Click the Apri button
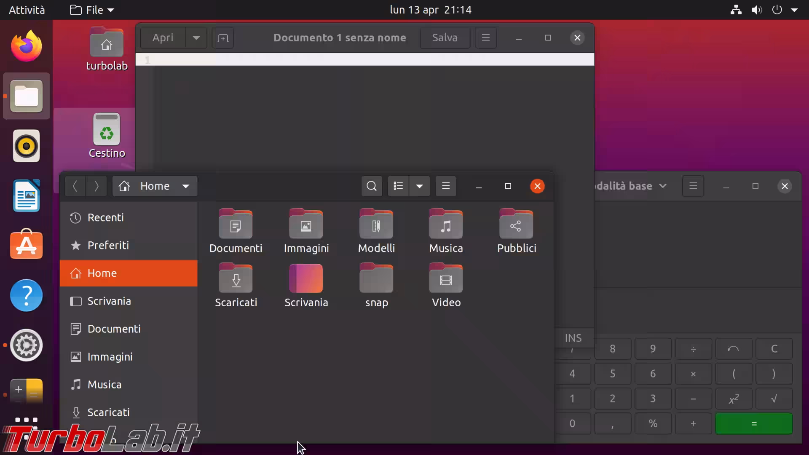Screen dimensions: 809x455 [x=163, y=38]
